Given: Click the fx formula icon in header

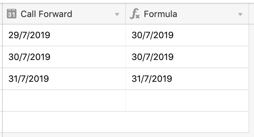Looking at the screenshot, I should [x=135, y=14].
